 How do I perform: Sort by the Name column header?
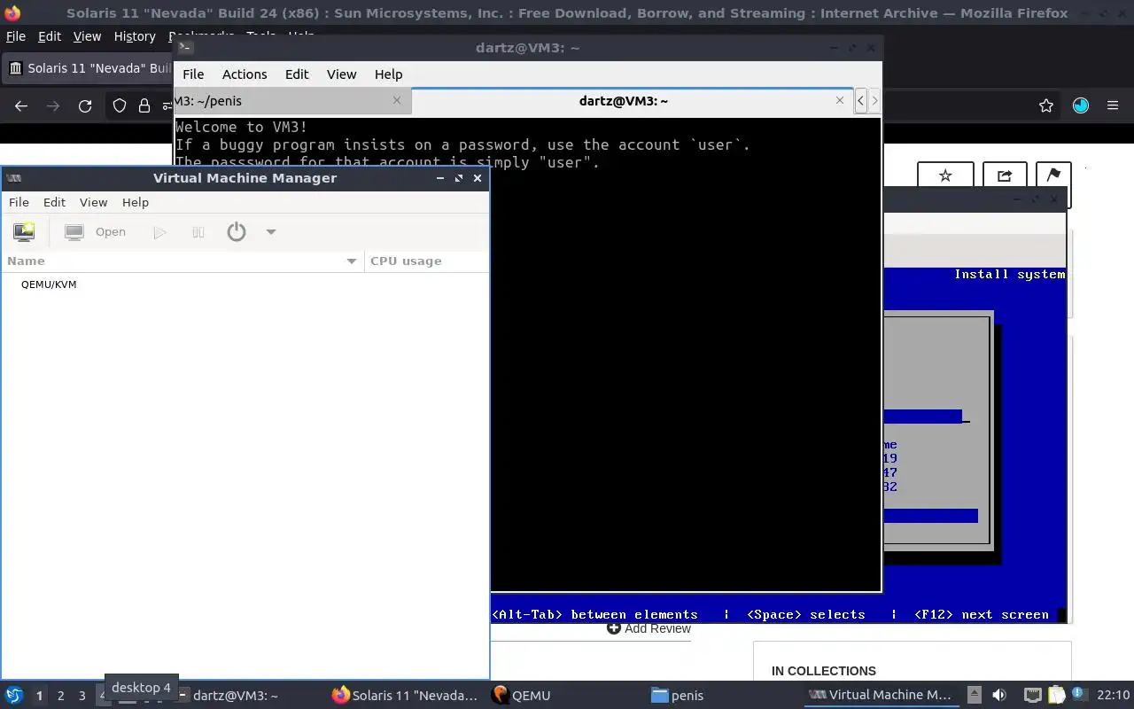pyautogui.click(x=182, y=261)
